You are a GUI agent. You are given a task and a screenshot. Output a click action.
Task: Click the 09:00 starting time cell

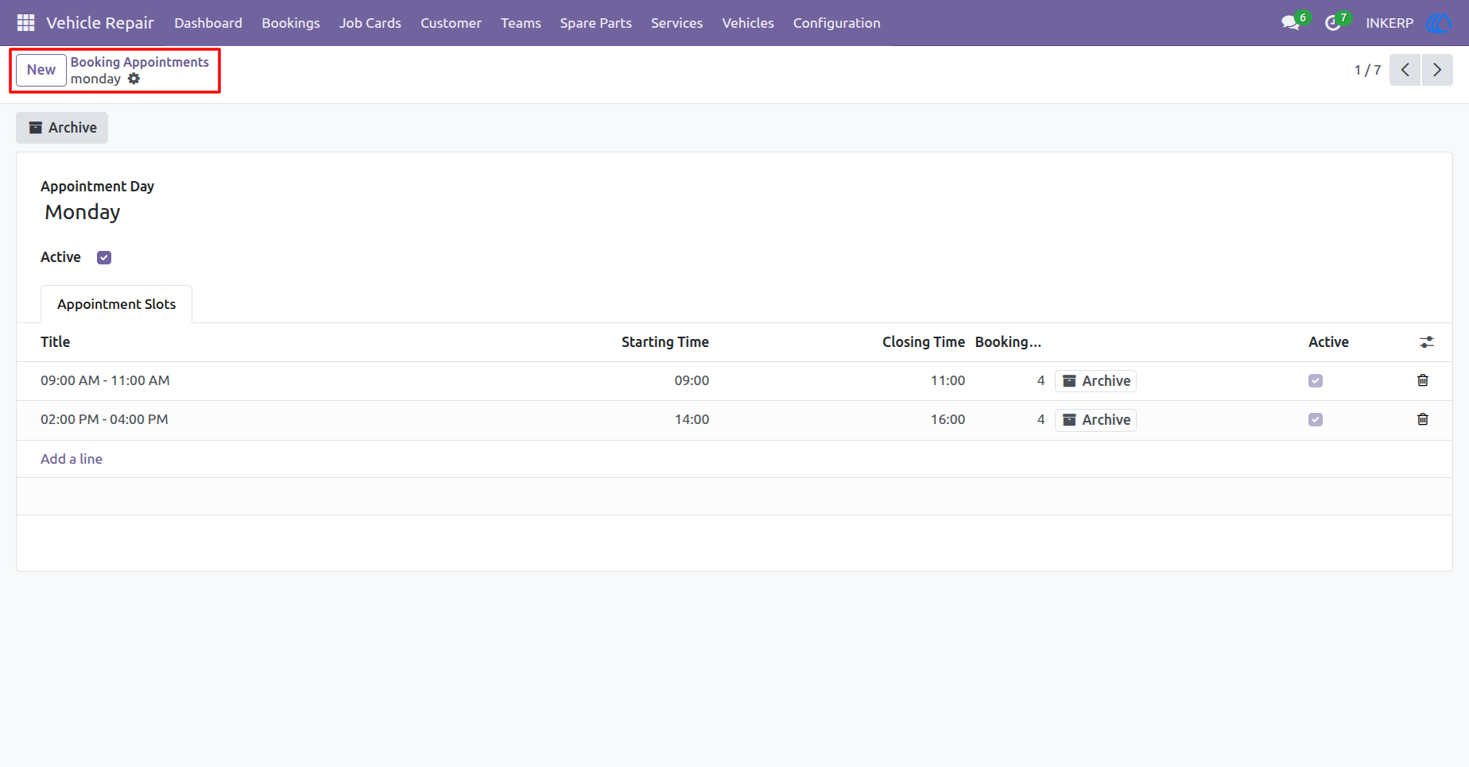click(692, 381)
